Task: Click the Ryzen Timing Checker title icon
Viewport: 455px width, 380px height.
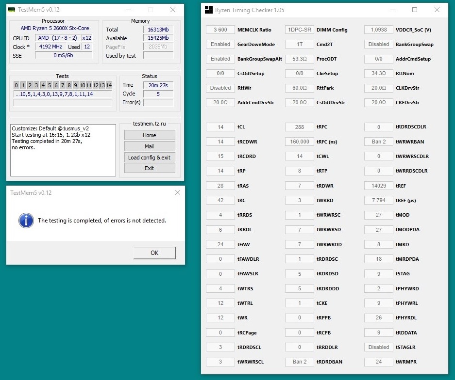Action: tap(208, 10)
